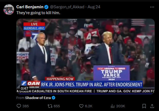Expand the three-dot more options menu
This screenshot has height=111, width=159.
click(152, 7)
